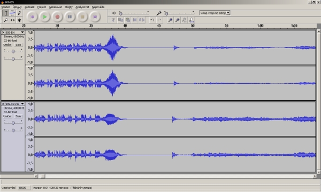This screenshot has height=192, width=321.
Task: Adjust the 909-CZ track gain slider
Action: click(13, 123)
